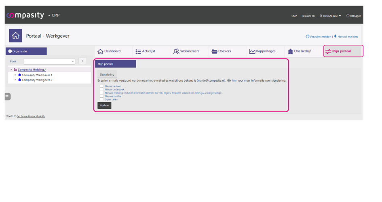Expand the Compasity Werkgever 1 node
Screen dimensions: 382x202
pyautogui.click(x=15, y=75)
